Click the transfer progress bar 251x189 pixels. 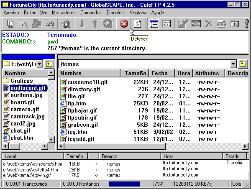pos(130,184)
